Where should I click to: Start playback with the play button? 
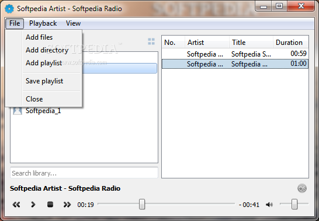33,204
